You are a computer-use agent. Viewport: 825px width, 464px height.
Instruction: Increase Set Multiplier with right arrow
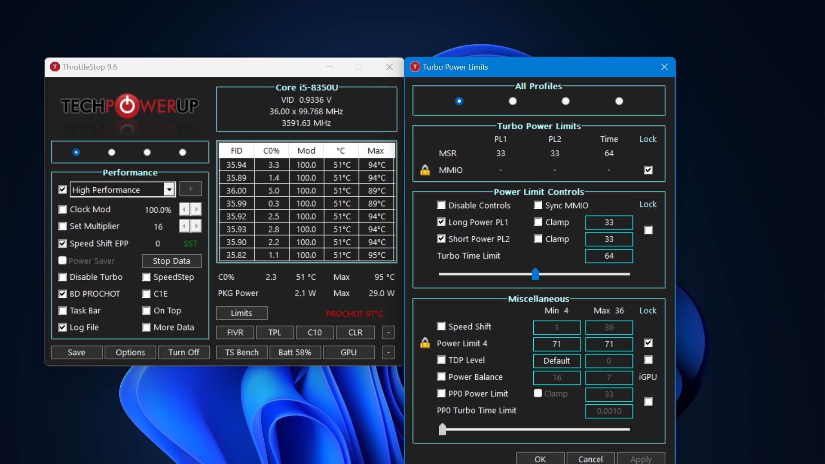(x=196, y=226)
